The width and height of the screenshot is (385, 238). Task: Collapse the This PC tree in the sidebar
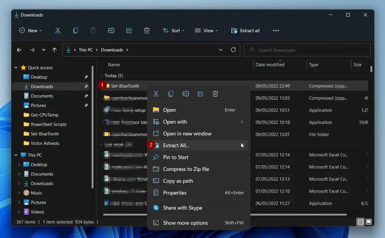16,155
